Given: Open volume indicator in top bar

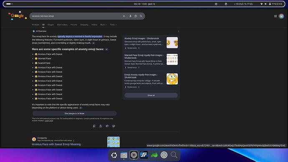Looking at the screenshot, I should [x=265, y=4].
